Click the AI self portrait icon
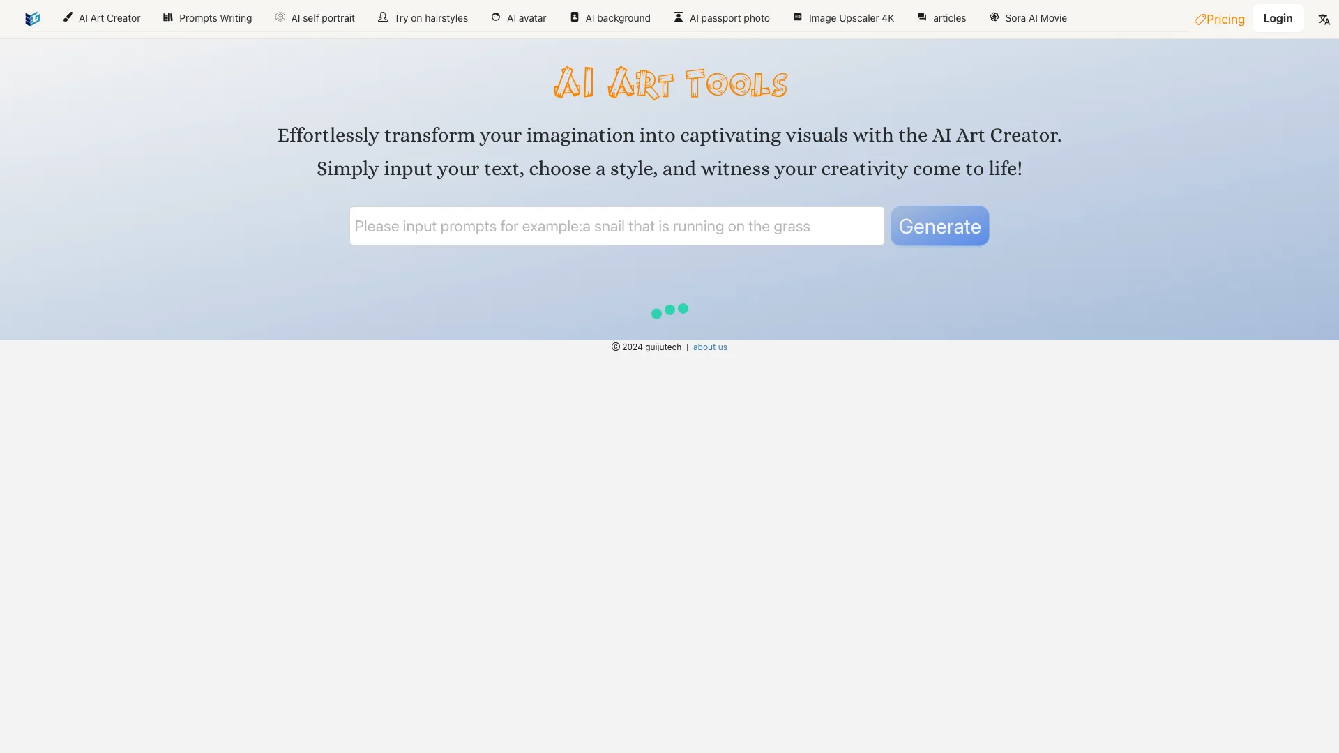 pyautogui.click(x=280, y=17)
